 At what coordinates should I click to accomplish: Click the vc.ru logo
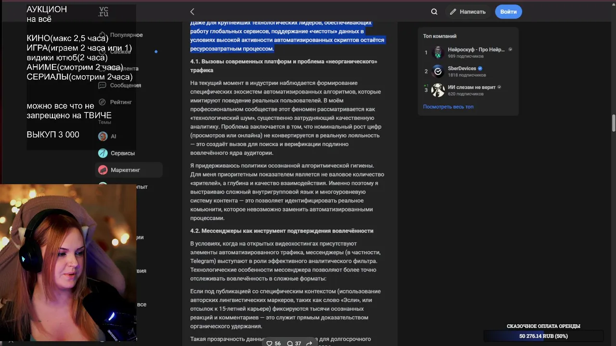pos(103,12)
